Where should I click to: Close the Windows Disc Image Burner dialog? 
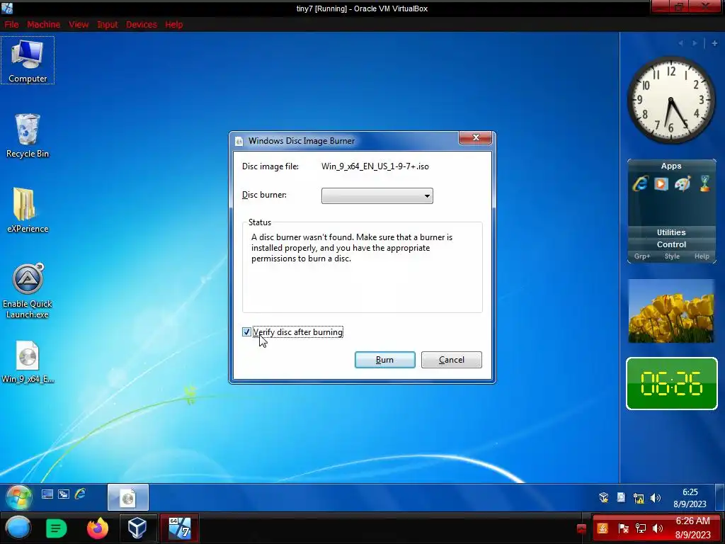click(x=475, y=138)
